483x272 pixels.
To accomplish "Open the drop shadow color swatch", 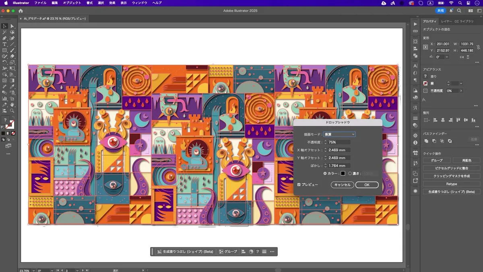I will 343,173.
